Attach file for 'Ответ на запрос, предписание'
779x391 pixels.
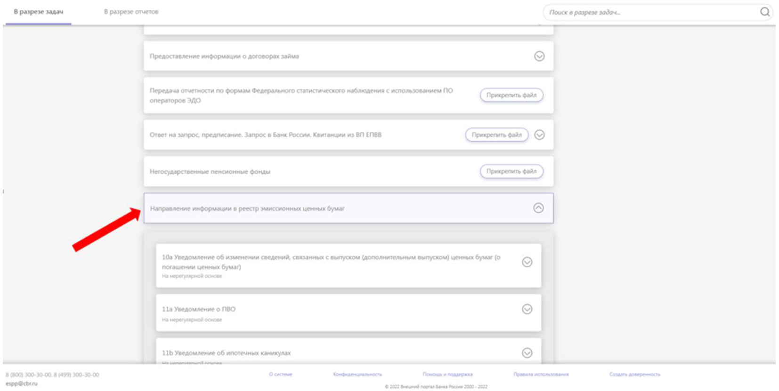click(496, 135)
